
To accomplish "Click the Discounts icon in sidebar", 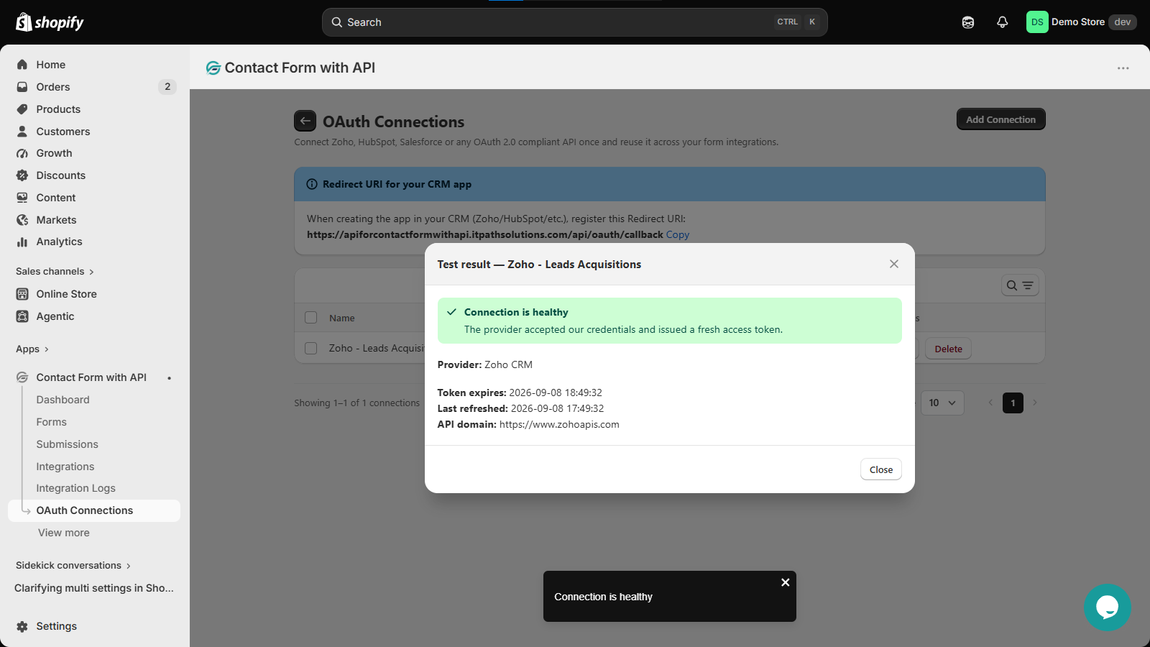I will (22, 175).
